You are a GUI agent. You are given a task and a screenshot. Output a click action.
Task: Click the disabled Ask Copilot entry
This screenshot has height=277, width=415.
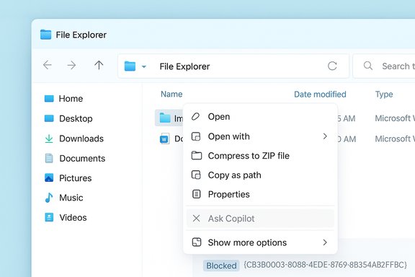(x=260, y=219)
